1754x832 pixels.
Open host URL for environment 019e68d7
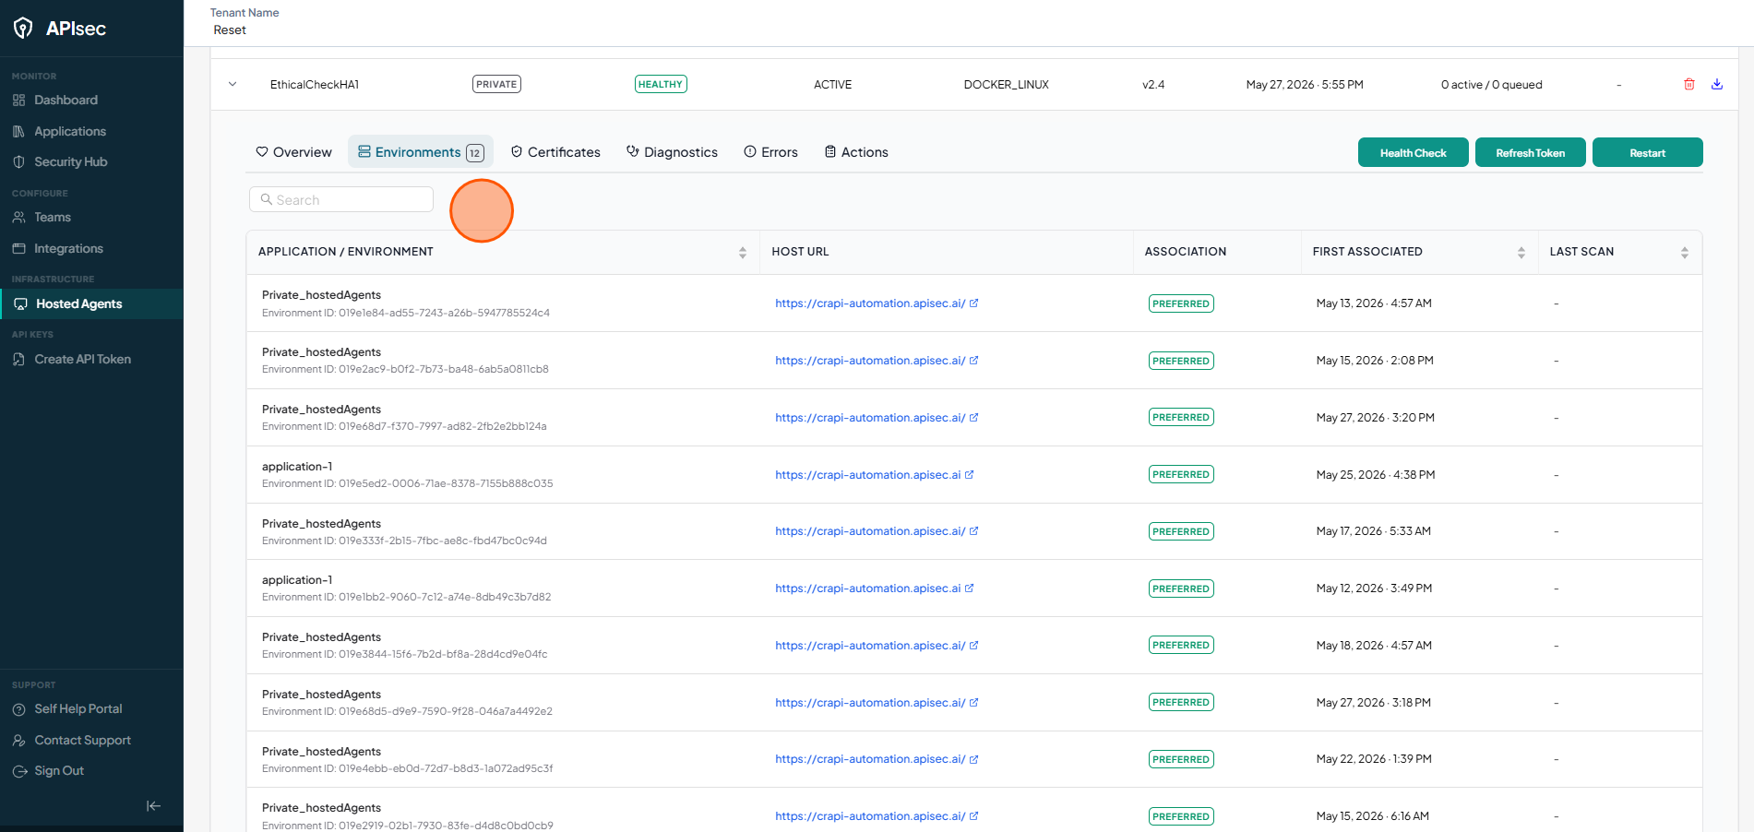[876, 418]
